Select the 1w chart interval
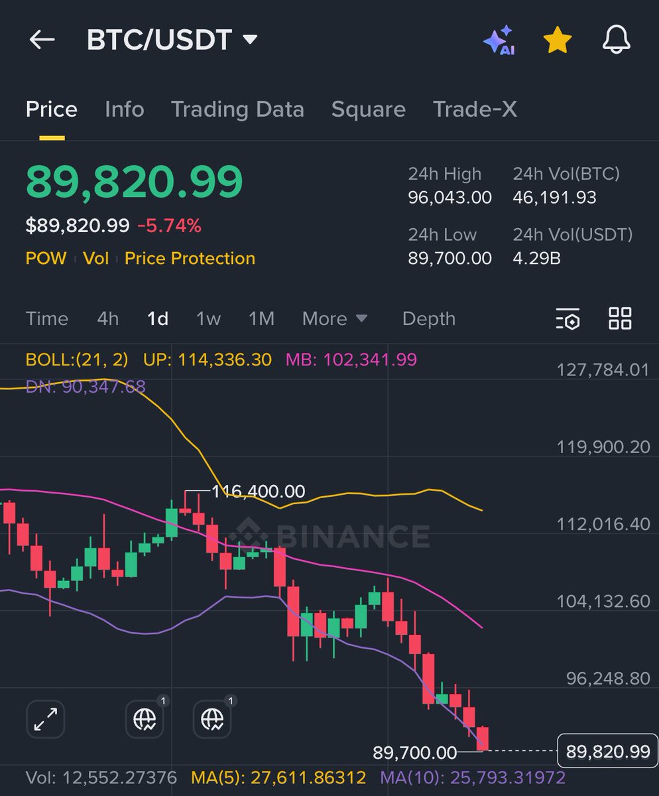Screen dimensions: 659x796 point(208,319)
